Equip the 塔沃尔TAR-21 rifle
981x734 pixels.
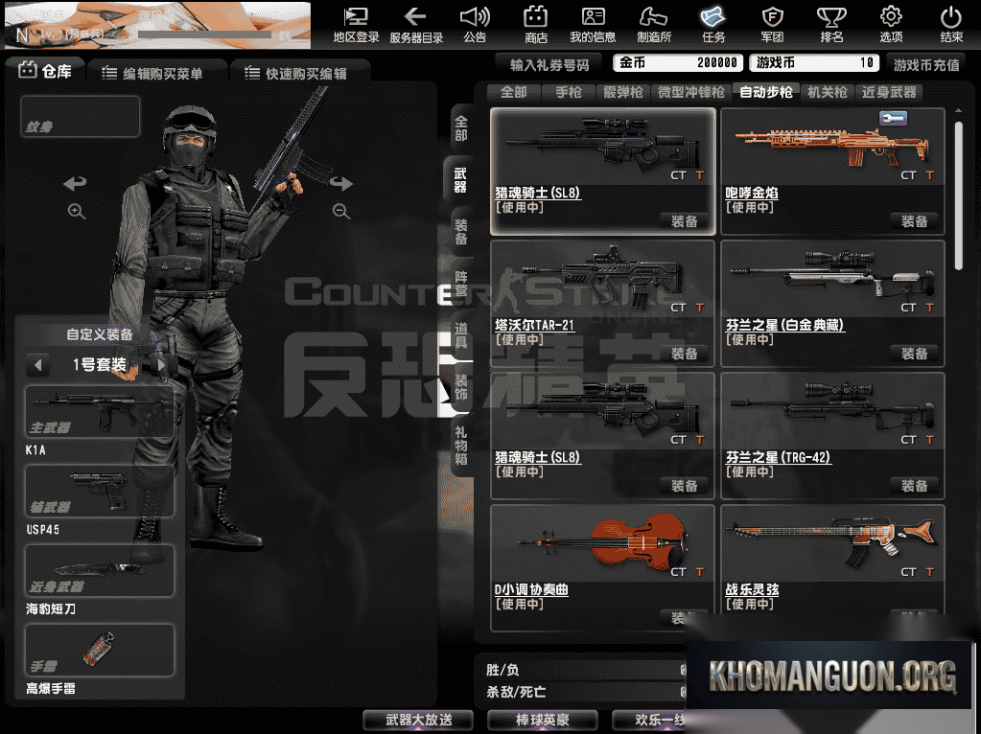click(684, 354)
